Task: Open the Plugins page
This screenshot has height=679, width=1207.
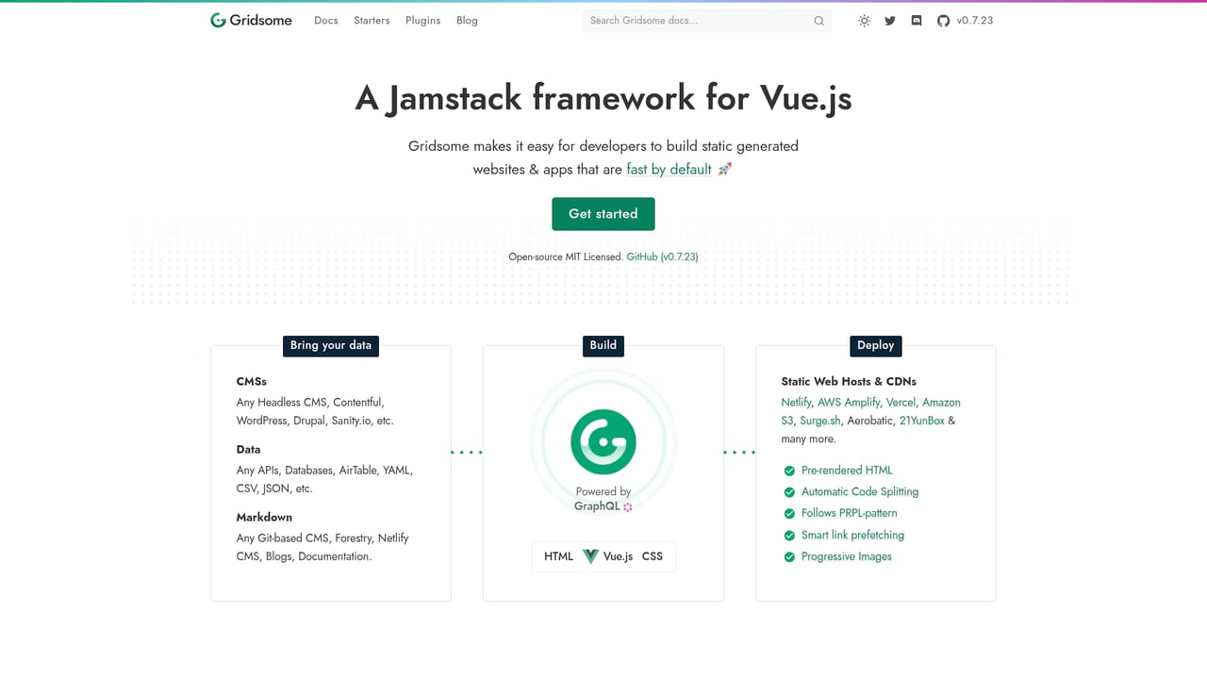Action: point(422,21)
